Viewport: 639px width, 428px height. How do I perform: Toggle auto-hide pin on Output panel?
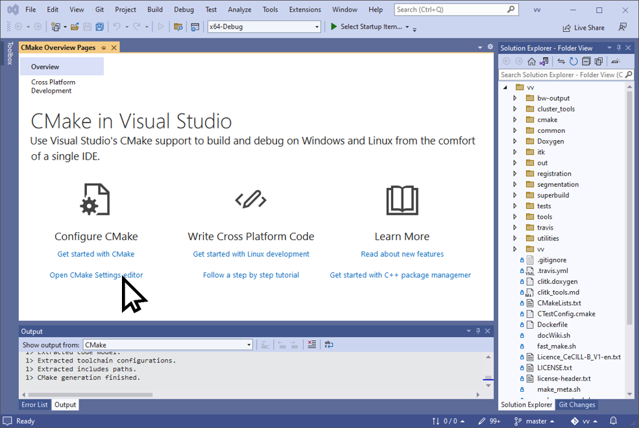(478, 331)
